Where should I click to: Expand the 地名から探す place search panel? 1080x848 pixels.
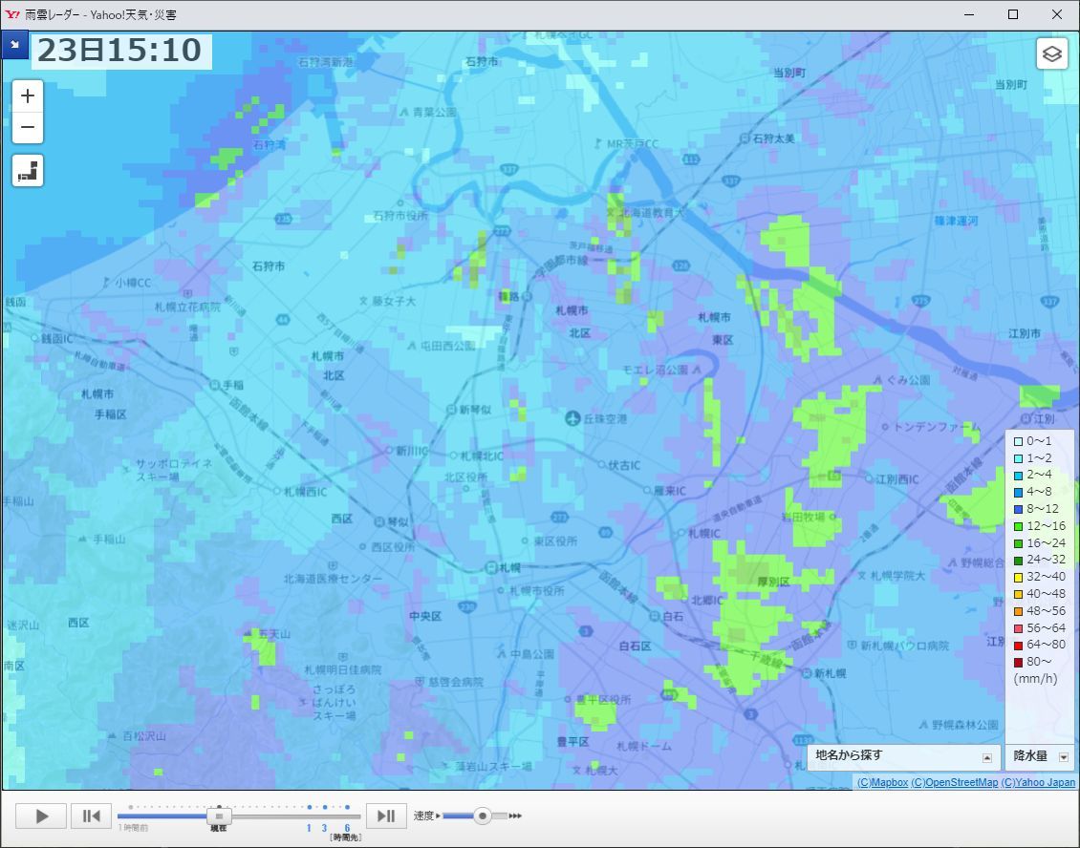coord(987,758)
